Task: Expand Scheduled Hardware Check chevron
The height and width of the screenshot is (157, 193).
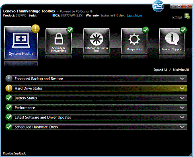Action: [182, 127]
